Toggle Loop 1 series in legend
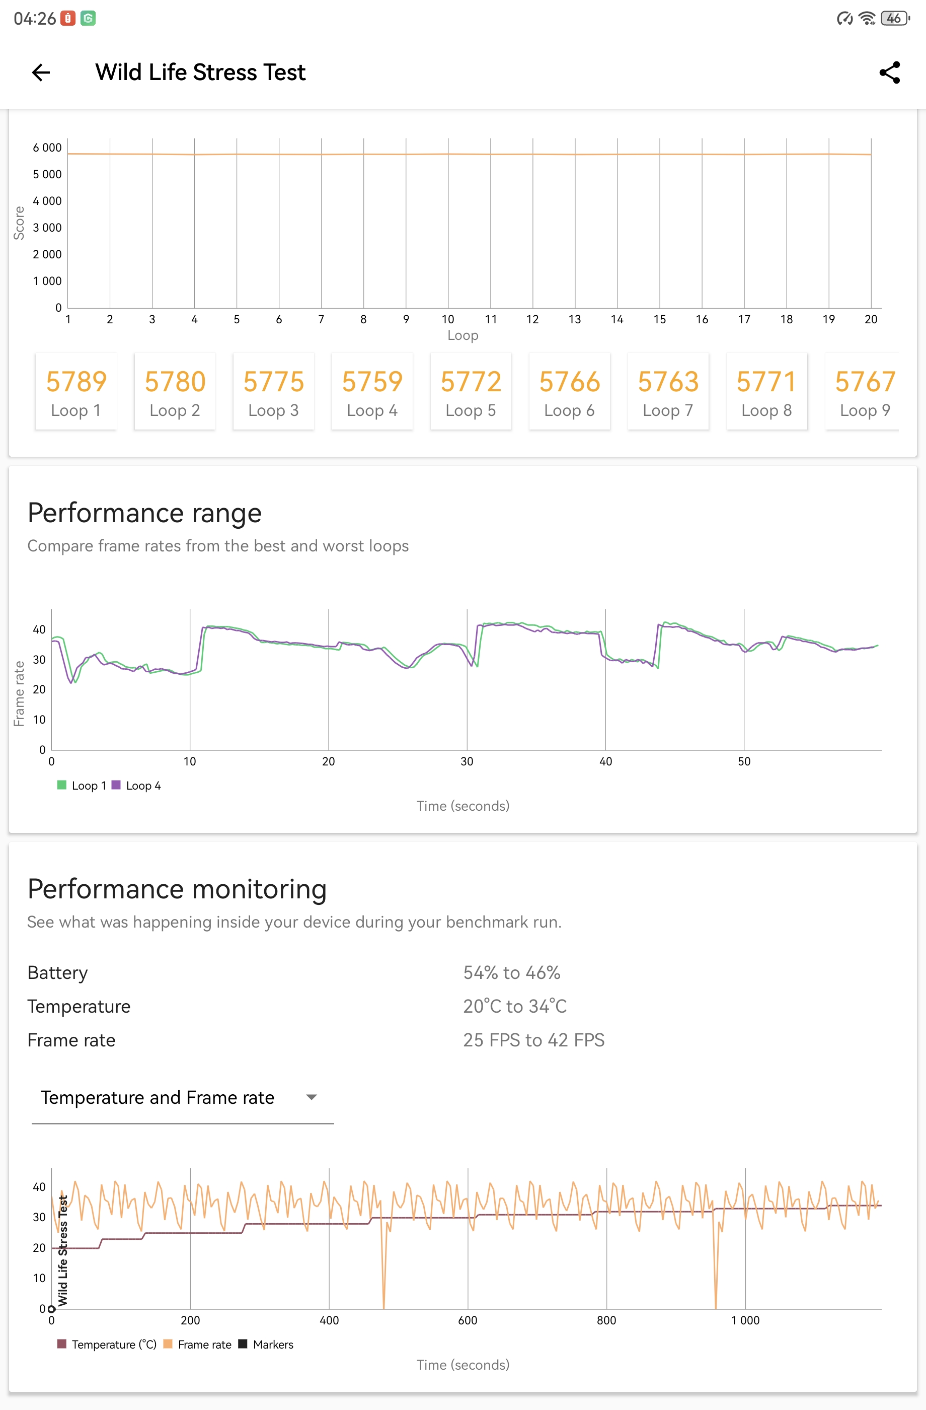926x1410 pixels. (x=82, y=786)
